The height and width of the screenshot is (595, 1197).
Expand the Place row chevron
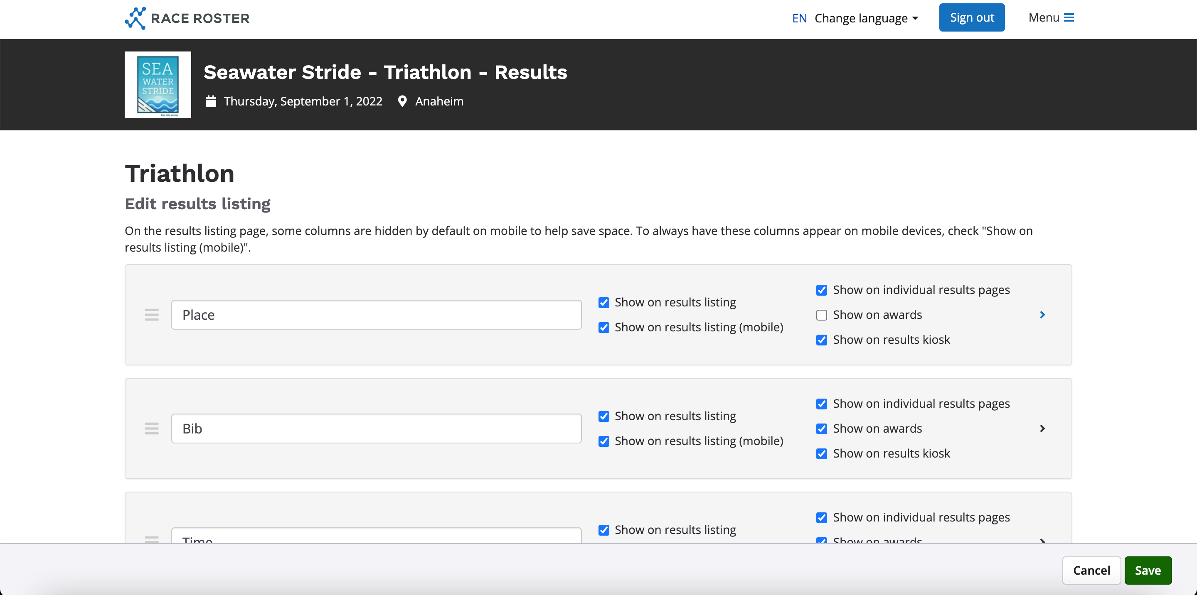1042,315
